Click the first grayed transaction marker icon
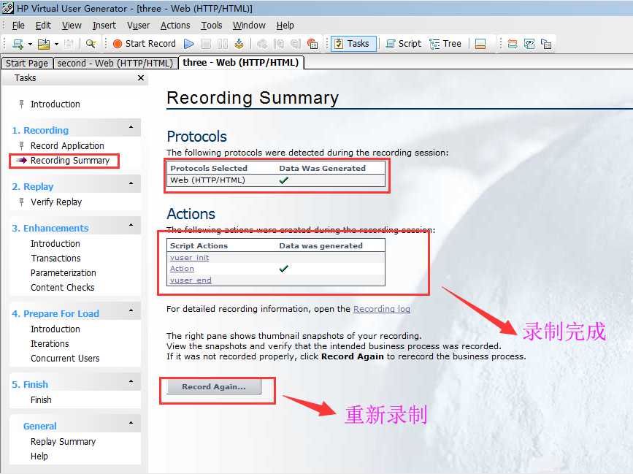 pyautogui.click(x=279, y=44)
